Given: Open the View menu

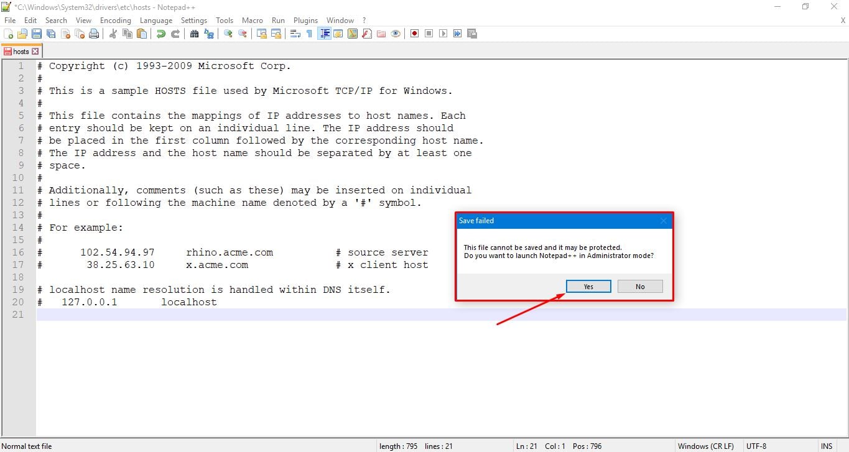Looking at the screenshot, I should click(83, 21).
